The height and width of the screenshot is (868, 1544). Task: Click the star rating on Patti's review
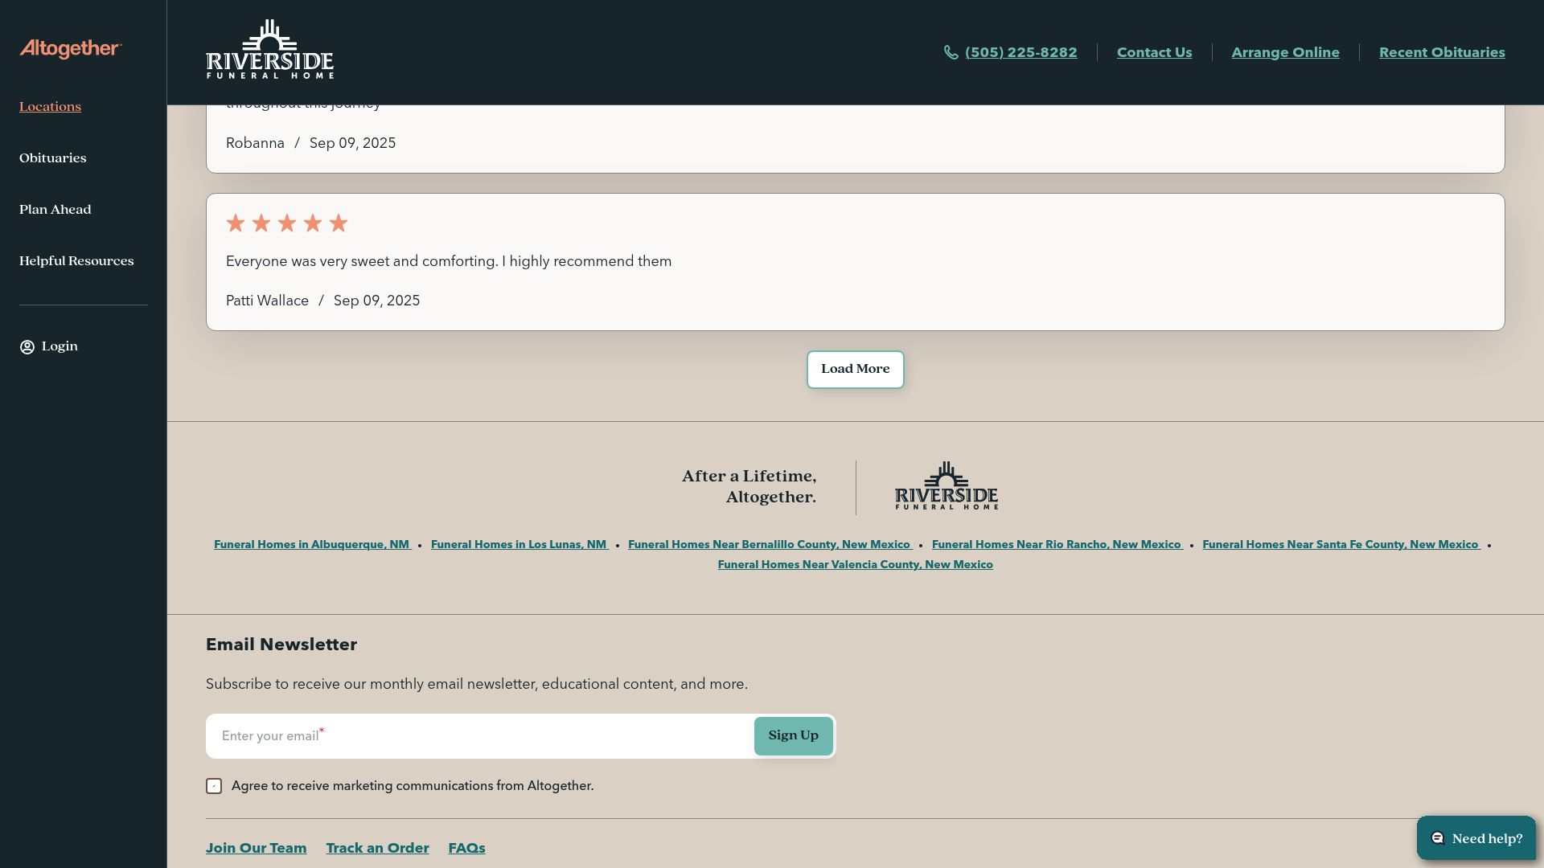(286, 223)
